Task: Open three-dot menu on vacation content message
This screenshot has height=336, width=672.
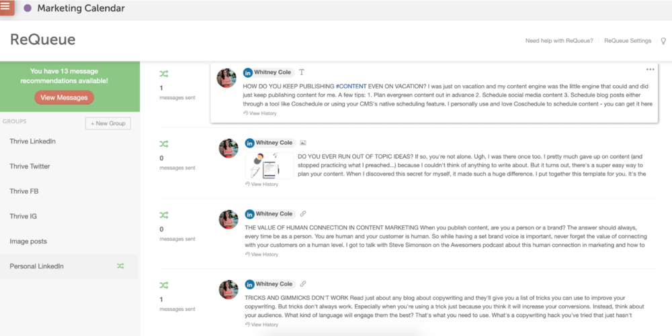Action: (650, 69)
